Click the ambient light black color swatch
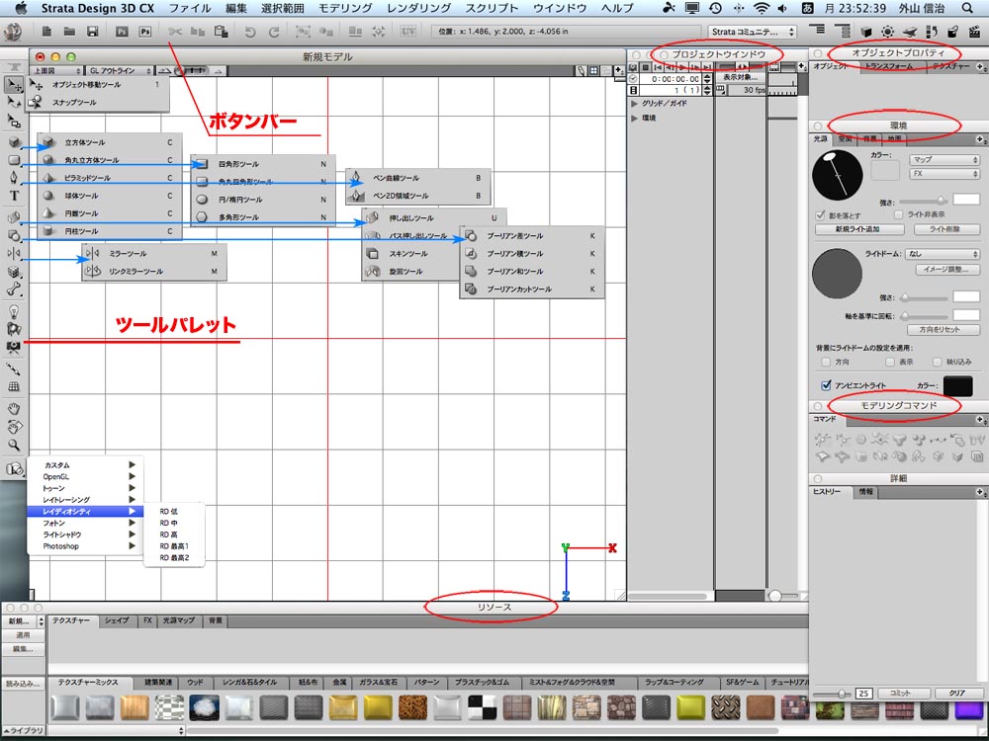The height and width of the screenshot is (741, 989). 957,385
